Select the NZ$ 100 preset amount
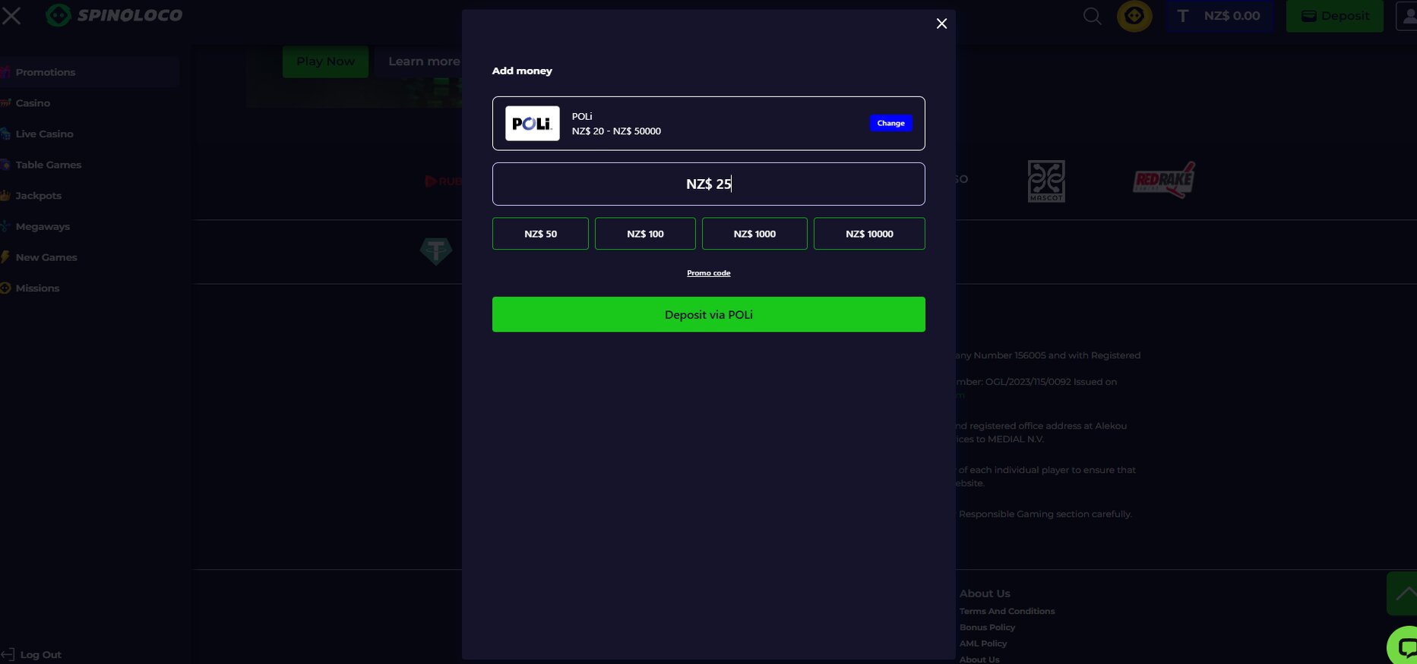 pos(645,234)
